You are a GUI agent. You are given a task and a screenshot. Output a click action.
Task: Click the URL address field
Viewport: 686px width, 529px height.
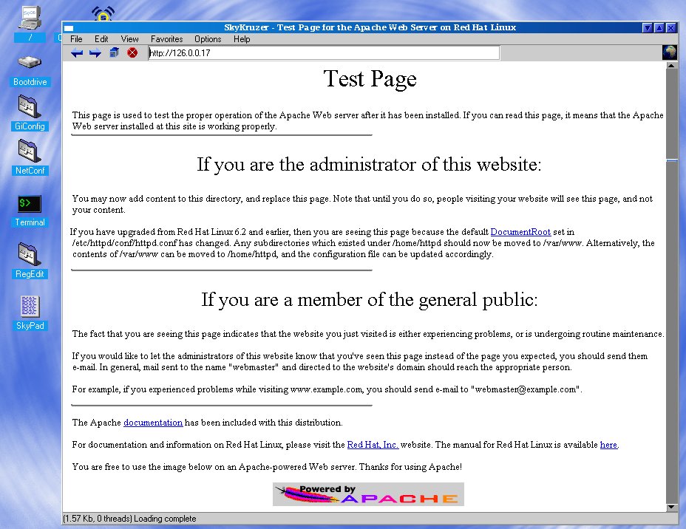(324, 53)
